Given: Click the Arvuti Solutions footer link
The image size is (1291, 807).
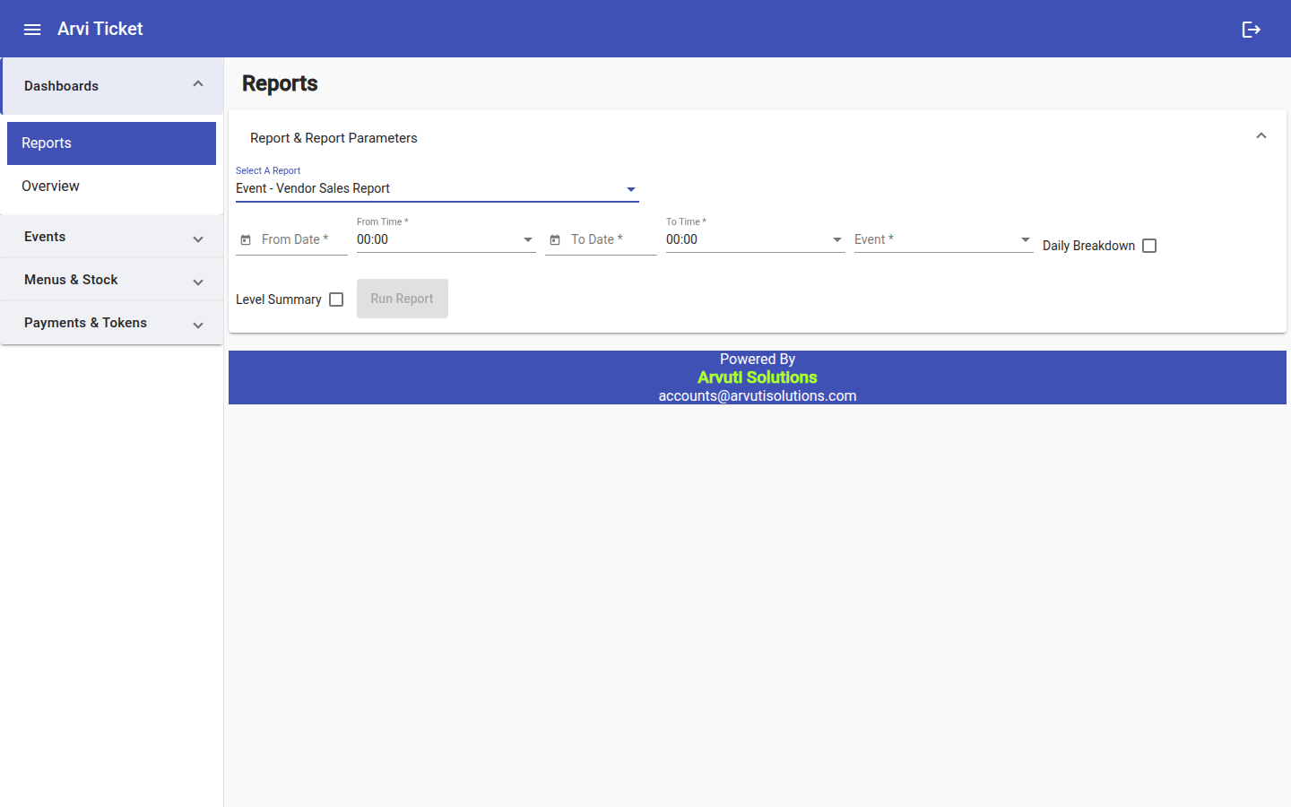Looking at the screenshot, I should (758, 377).
